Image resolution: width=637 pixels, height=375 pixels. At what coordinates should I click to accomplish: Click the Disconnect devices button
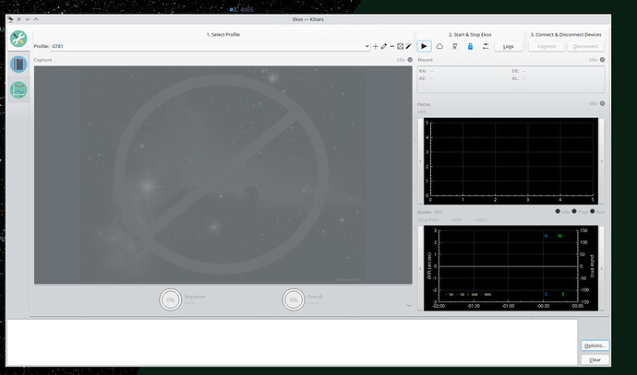pyautogui.click(x=585, y=46)
